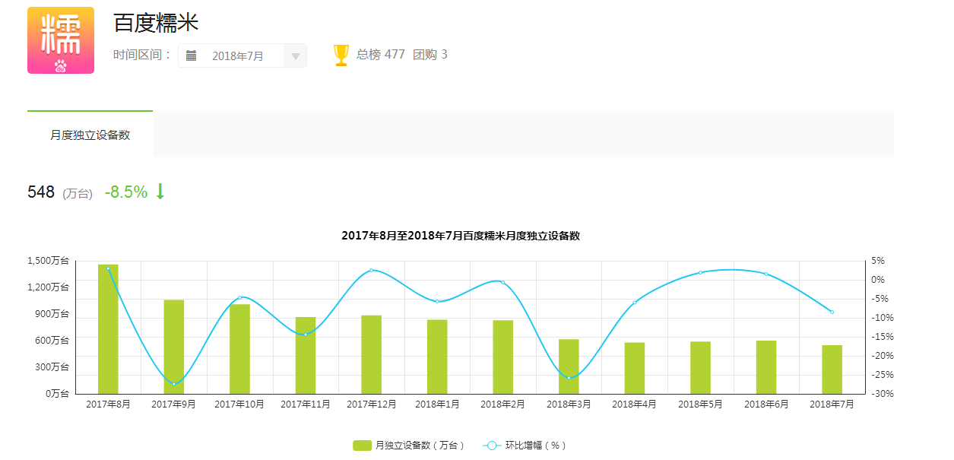
Task: Click line data point above 2018年5月
Action: (700, 272)
